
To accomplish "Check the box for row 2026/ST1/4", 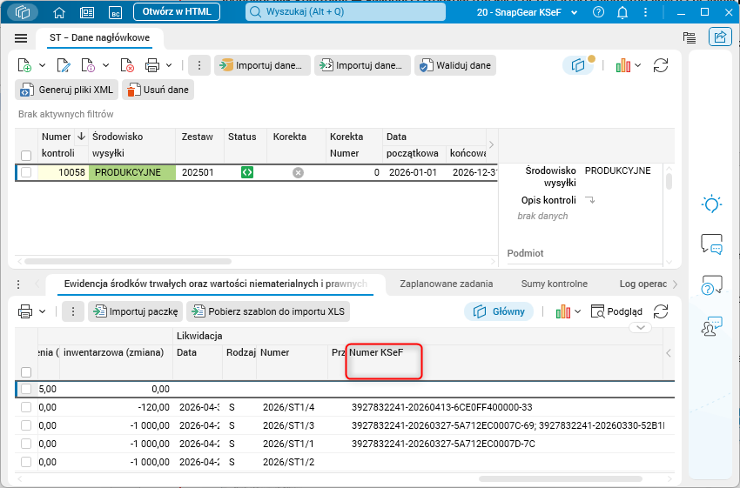I will pyautogui.click(x=26, y=407).
